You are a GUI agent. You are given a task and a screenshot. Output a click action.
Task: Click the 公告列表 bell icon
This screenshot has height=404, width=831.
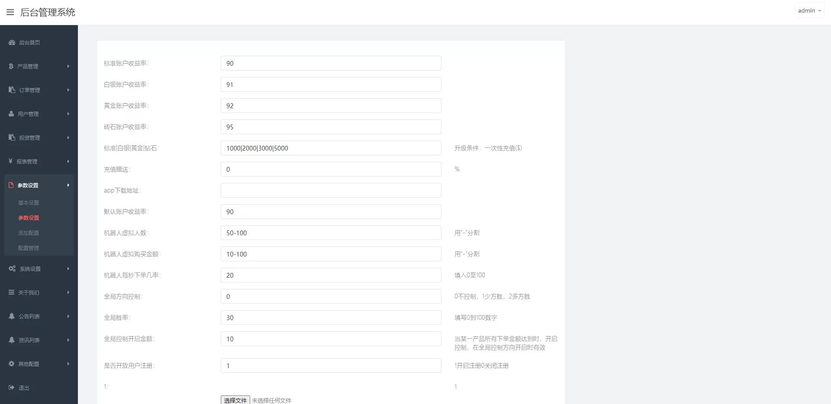[11, 316]
